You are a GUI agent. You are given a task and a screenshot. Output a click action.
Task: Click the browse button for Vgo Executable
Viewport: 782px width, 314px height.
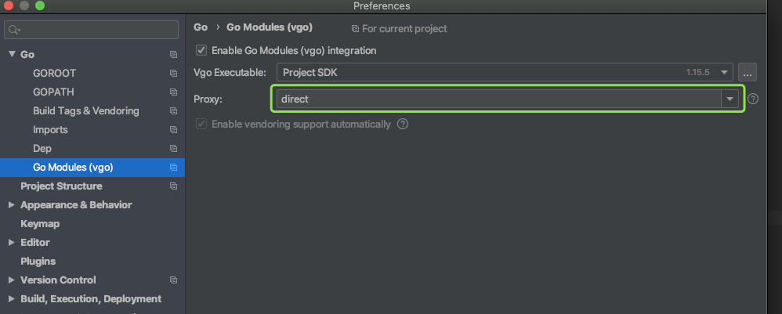click(747, 73)
